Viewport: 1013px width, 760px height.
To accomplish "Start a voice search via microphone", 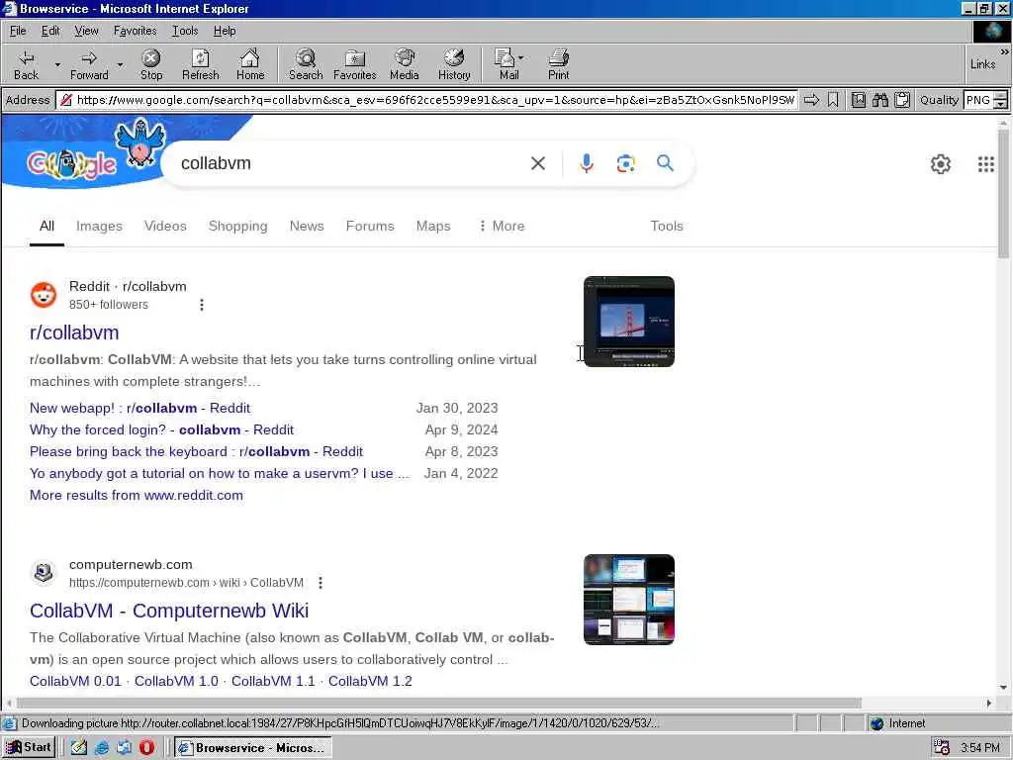I will click(586, 163).
